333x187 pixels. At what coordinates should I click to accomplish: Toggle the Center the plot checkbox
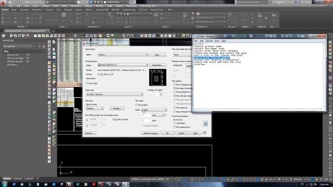point(113,119)
